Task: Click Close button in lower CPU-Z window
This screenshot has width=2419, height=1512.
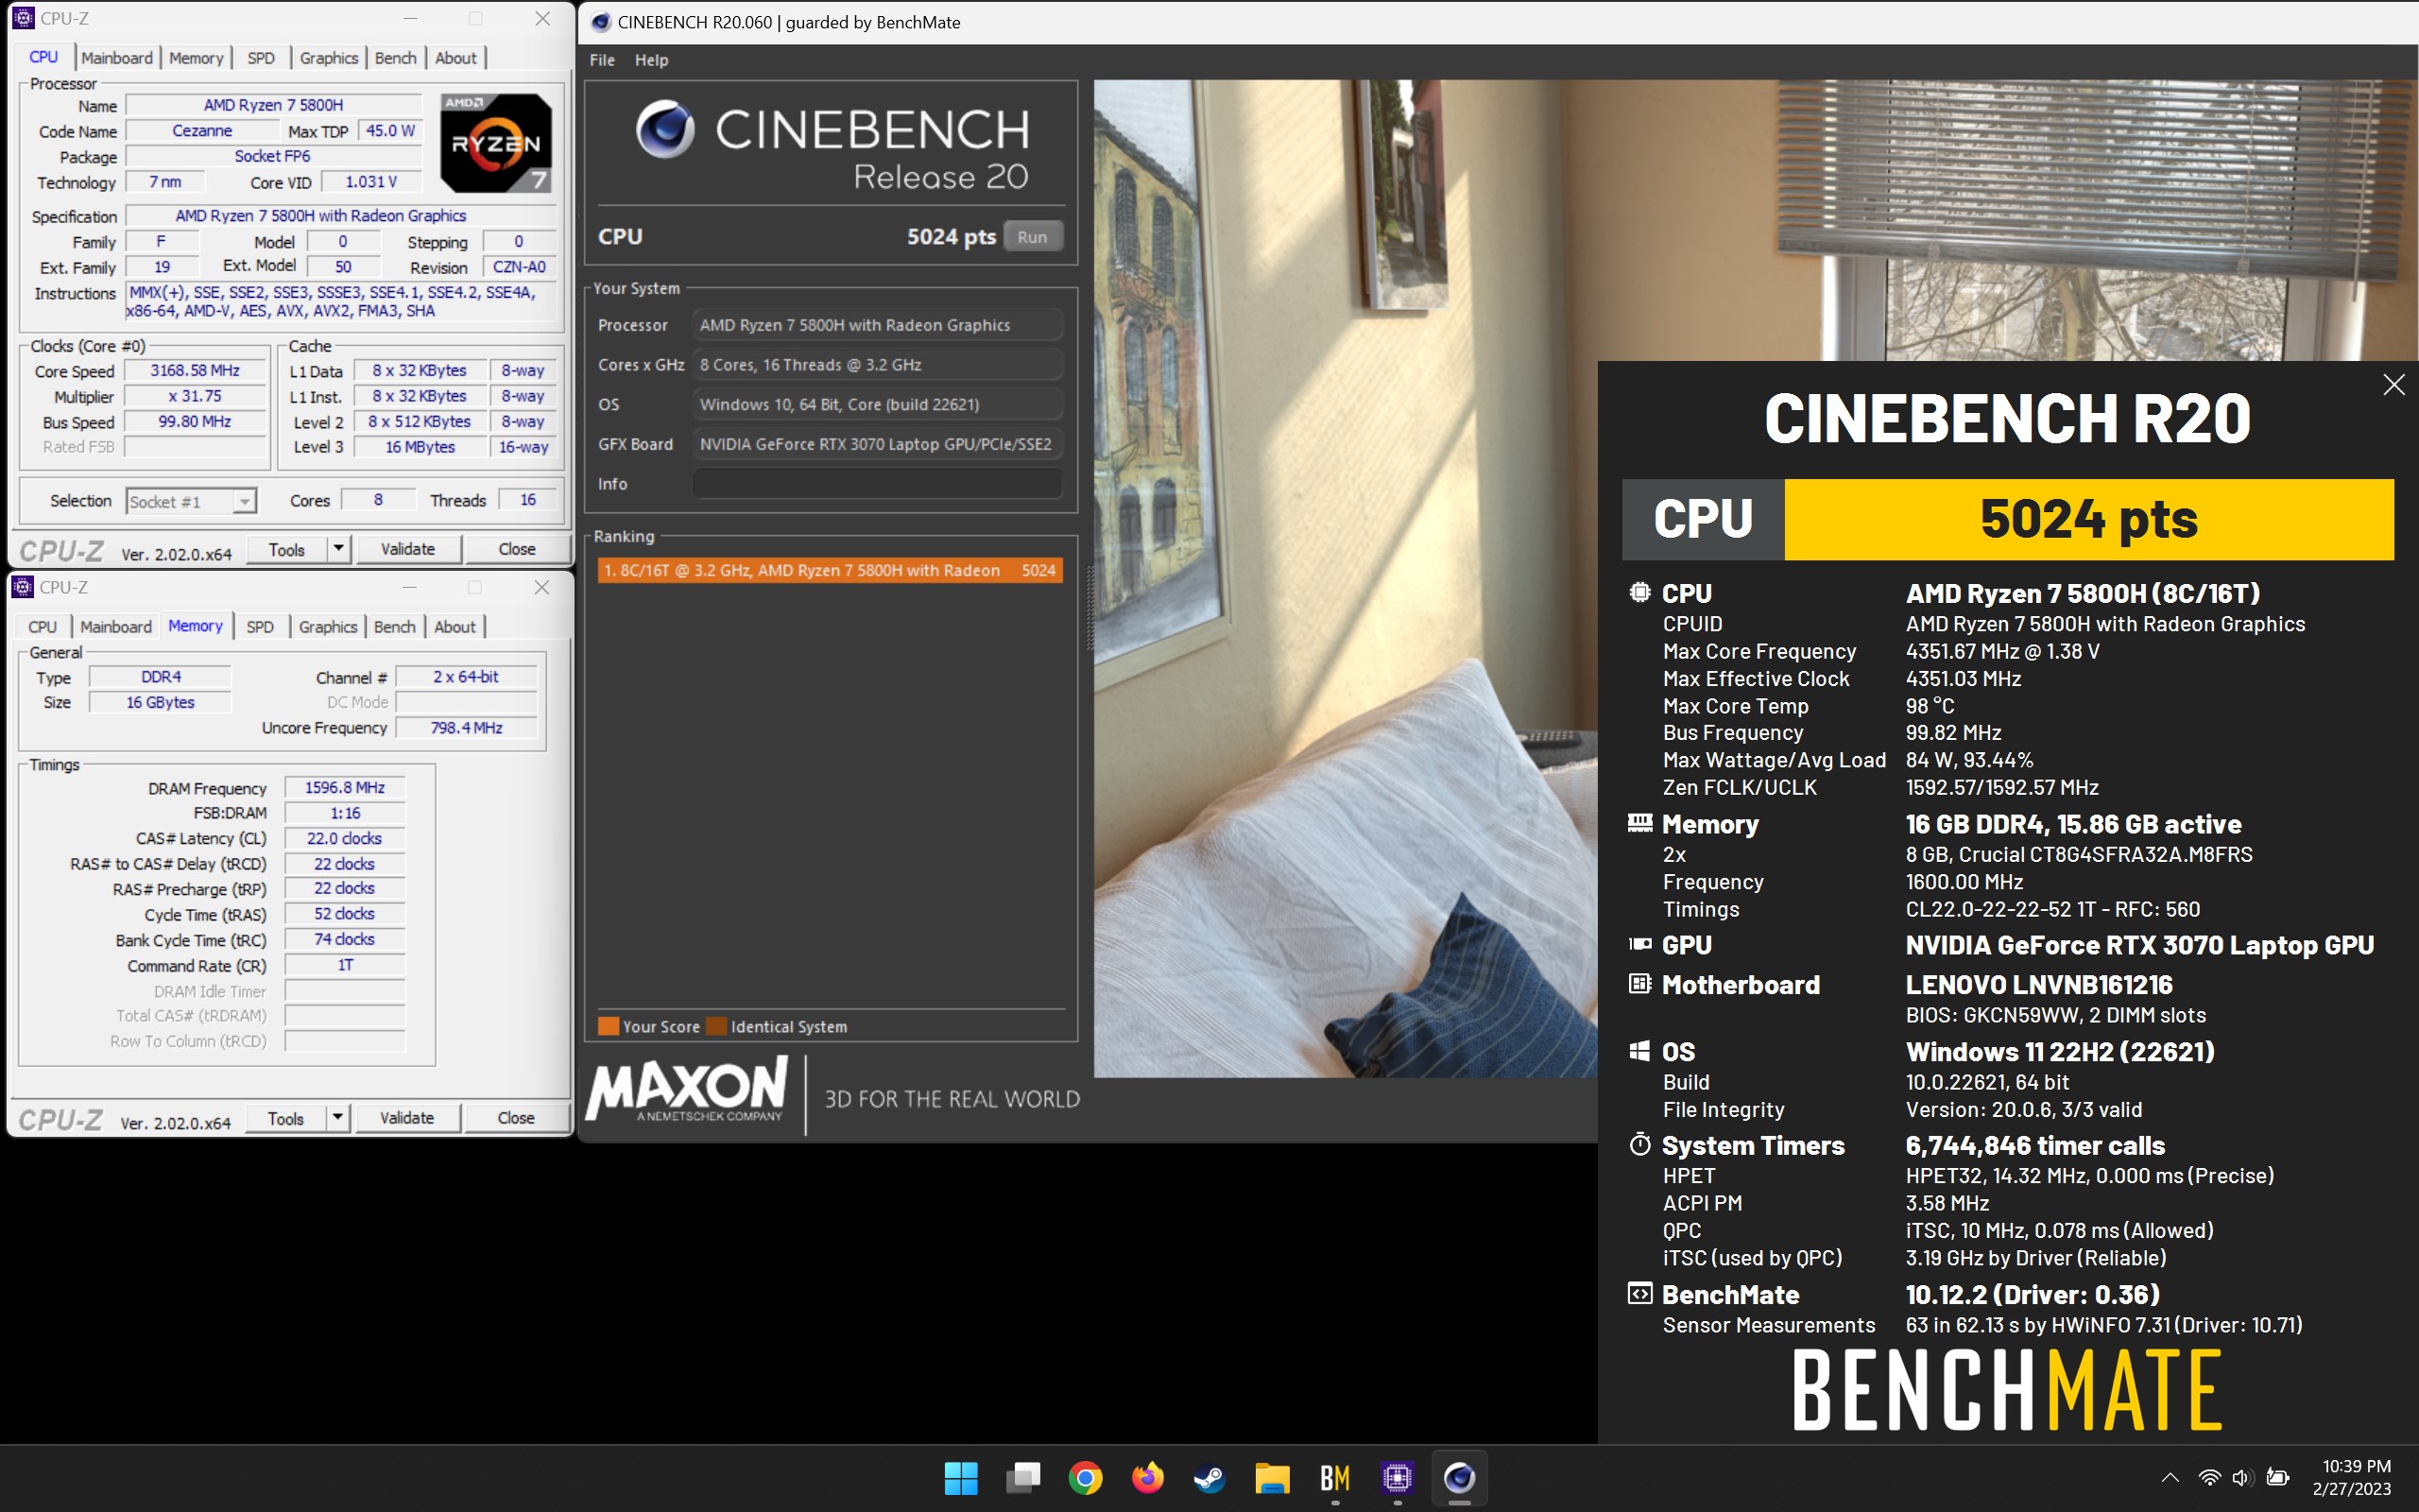Action: click(516, 1118)
